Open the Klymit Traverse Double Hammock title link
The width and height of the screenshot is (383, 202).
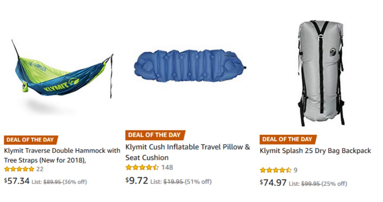click(62, 155)
